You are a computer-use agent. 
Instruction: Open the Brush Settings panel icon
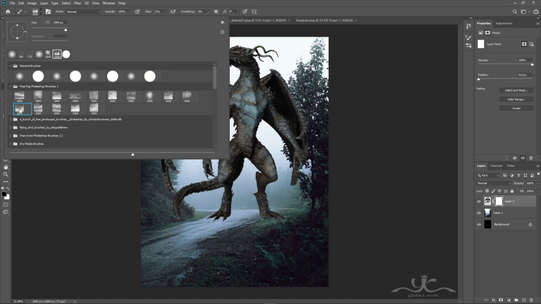point(468,37)
